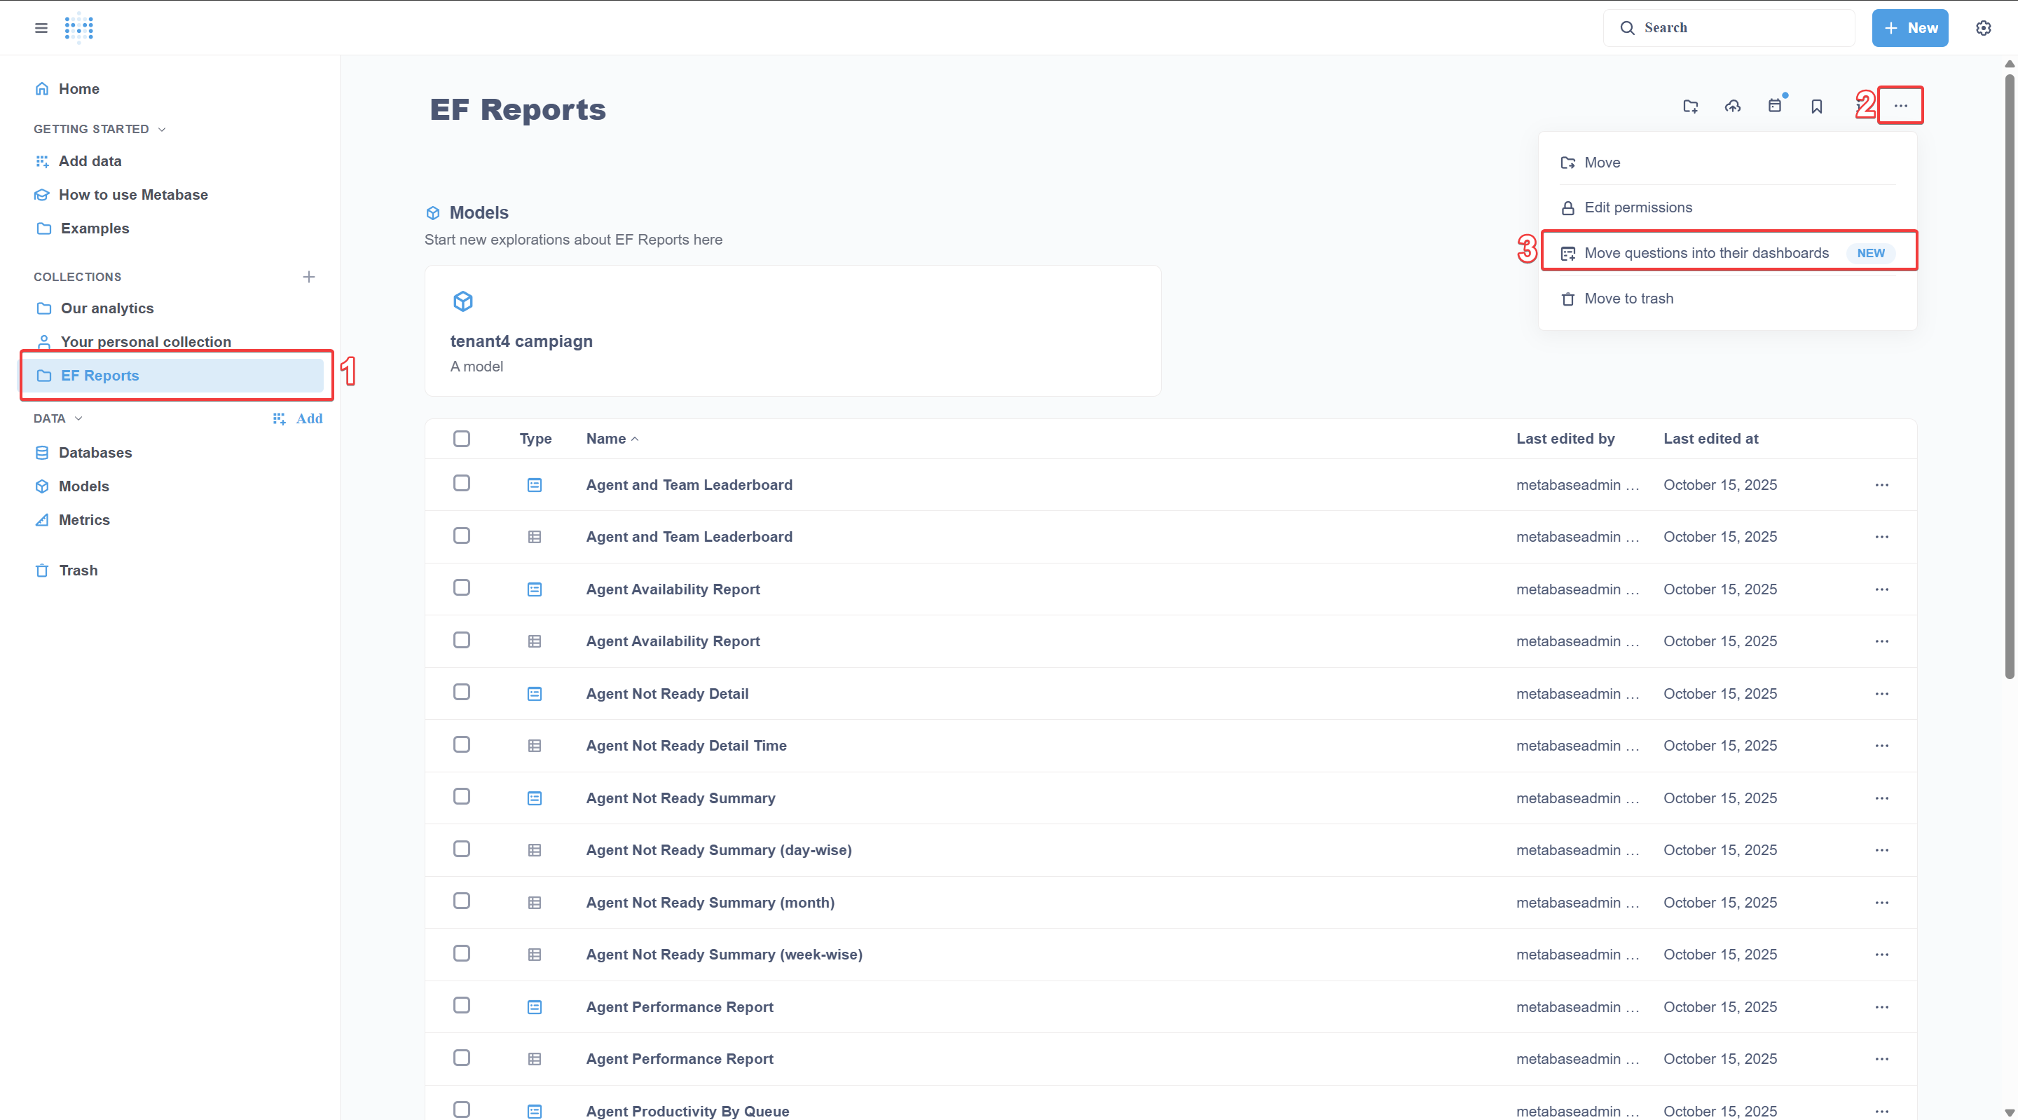Check the select-all checkbox in table header
2018x1120 pixels.
click(x=462, y=439)
